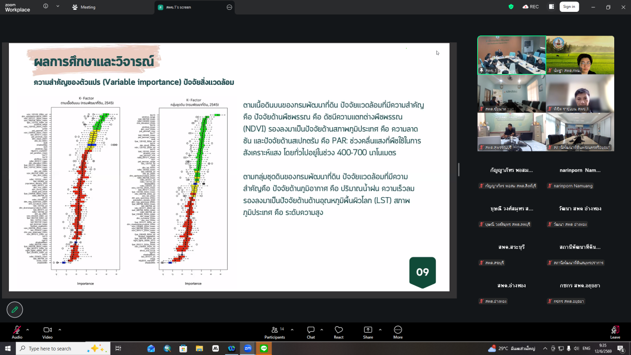Open Task View from taskbar
The height and width of the screenshot is (355, 631).
[x=118, y=348]
